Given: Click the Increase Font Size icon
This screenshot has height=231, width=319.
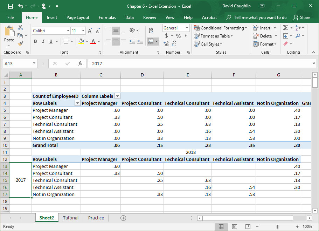Looking at the screenshot, I should (90, 31).
